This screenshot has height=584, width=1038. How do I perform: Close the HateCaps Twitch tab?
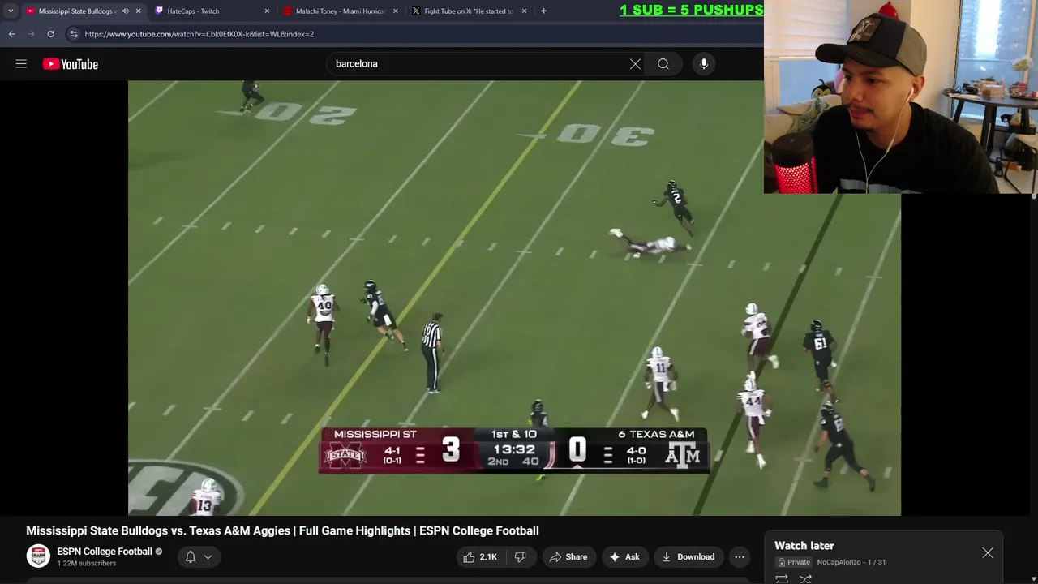267,11
